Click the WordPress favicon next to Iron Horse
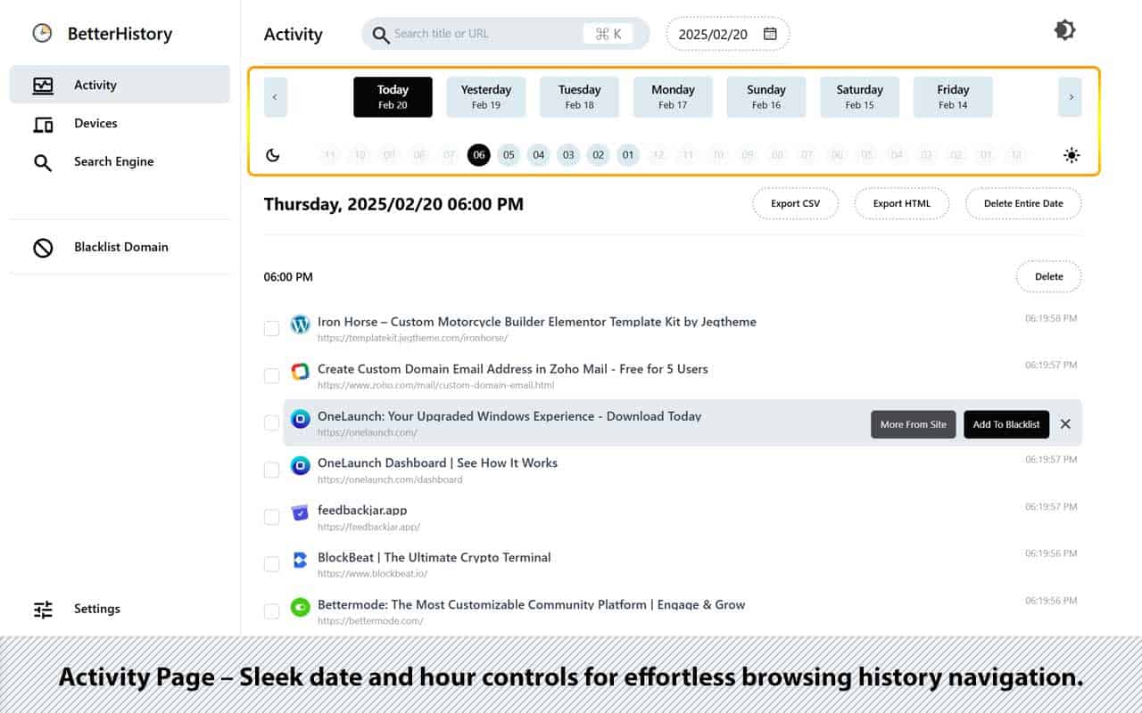 pos(300,324)
